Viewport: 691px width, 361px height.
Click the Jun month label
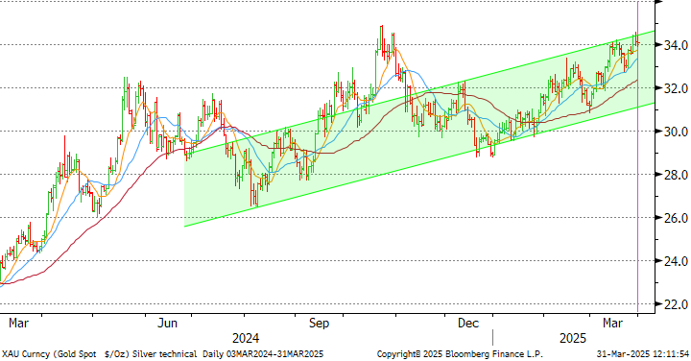167,324
